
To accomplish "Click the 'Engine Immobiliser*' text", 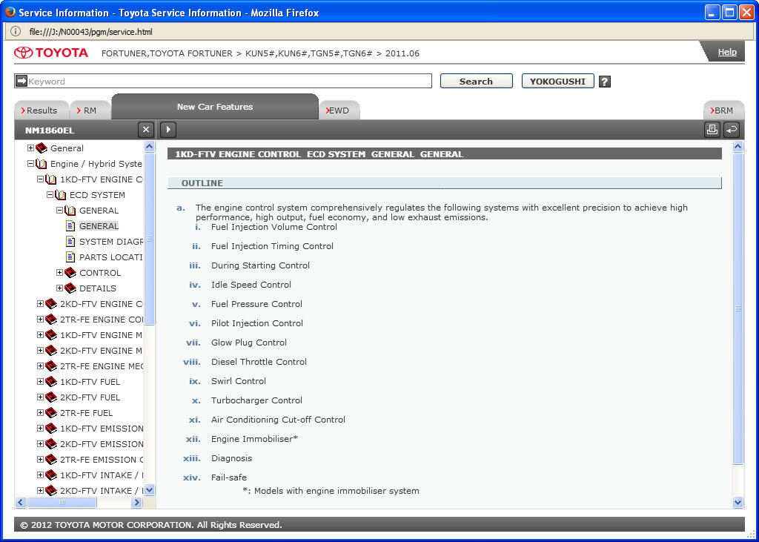I will click(x=255, y=439).
